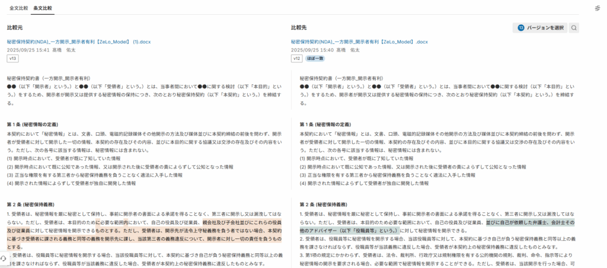Click the ほぼ一致 match status tag
607x268 pixels.
[x=314, y=59]
